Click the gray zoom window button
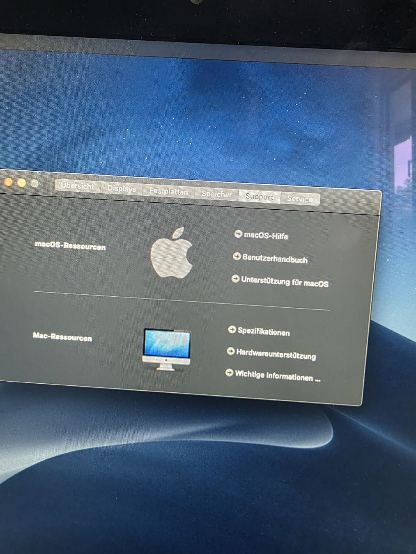 coord(34,183)
